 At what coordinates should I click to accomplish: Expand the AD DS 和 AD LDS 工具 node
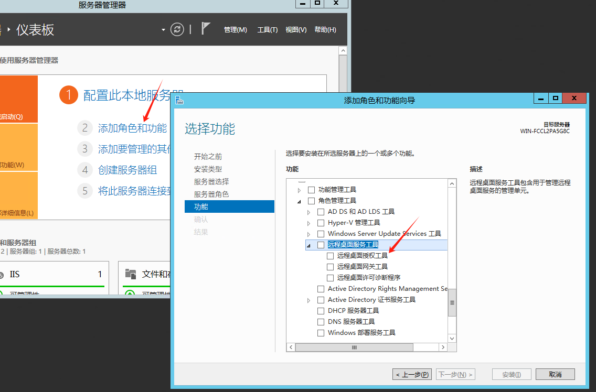click(308, 212)
